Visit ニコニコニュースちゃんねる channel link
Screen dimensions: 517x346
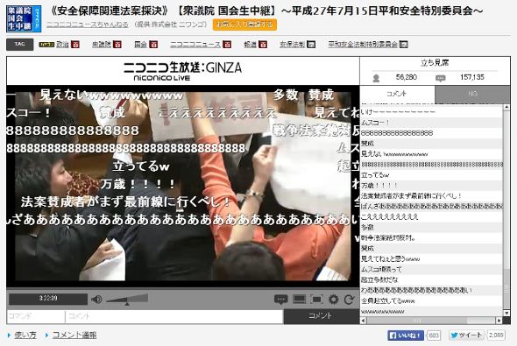(88, 25)
